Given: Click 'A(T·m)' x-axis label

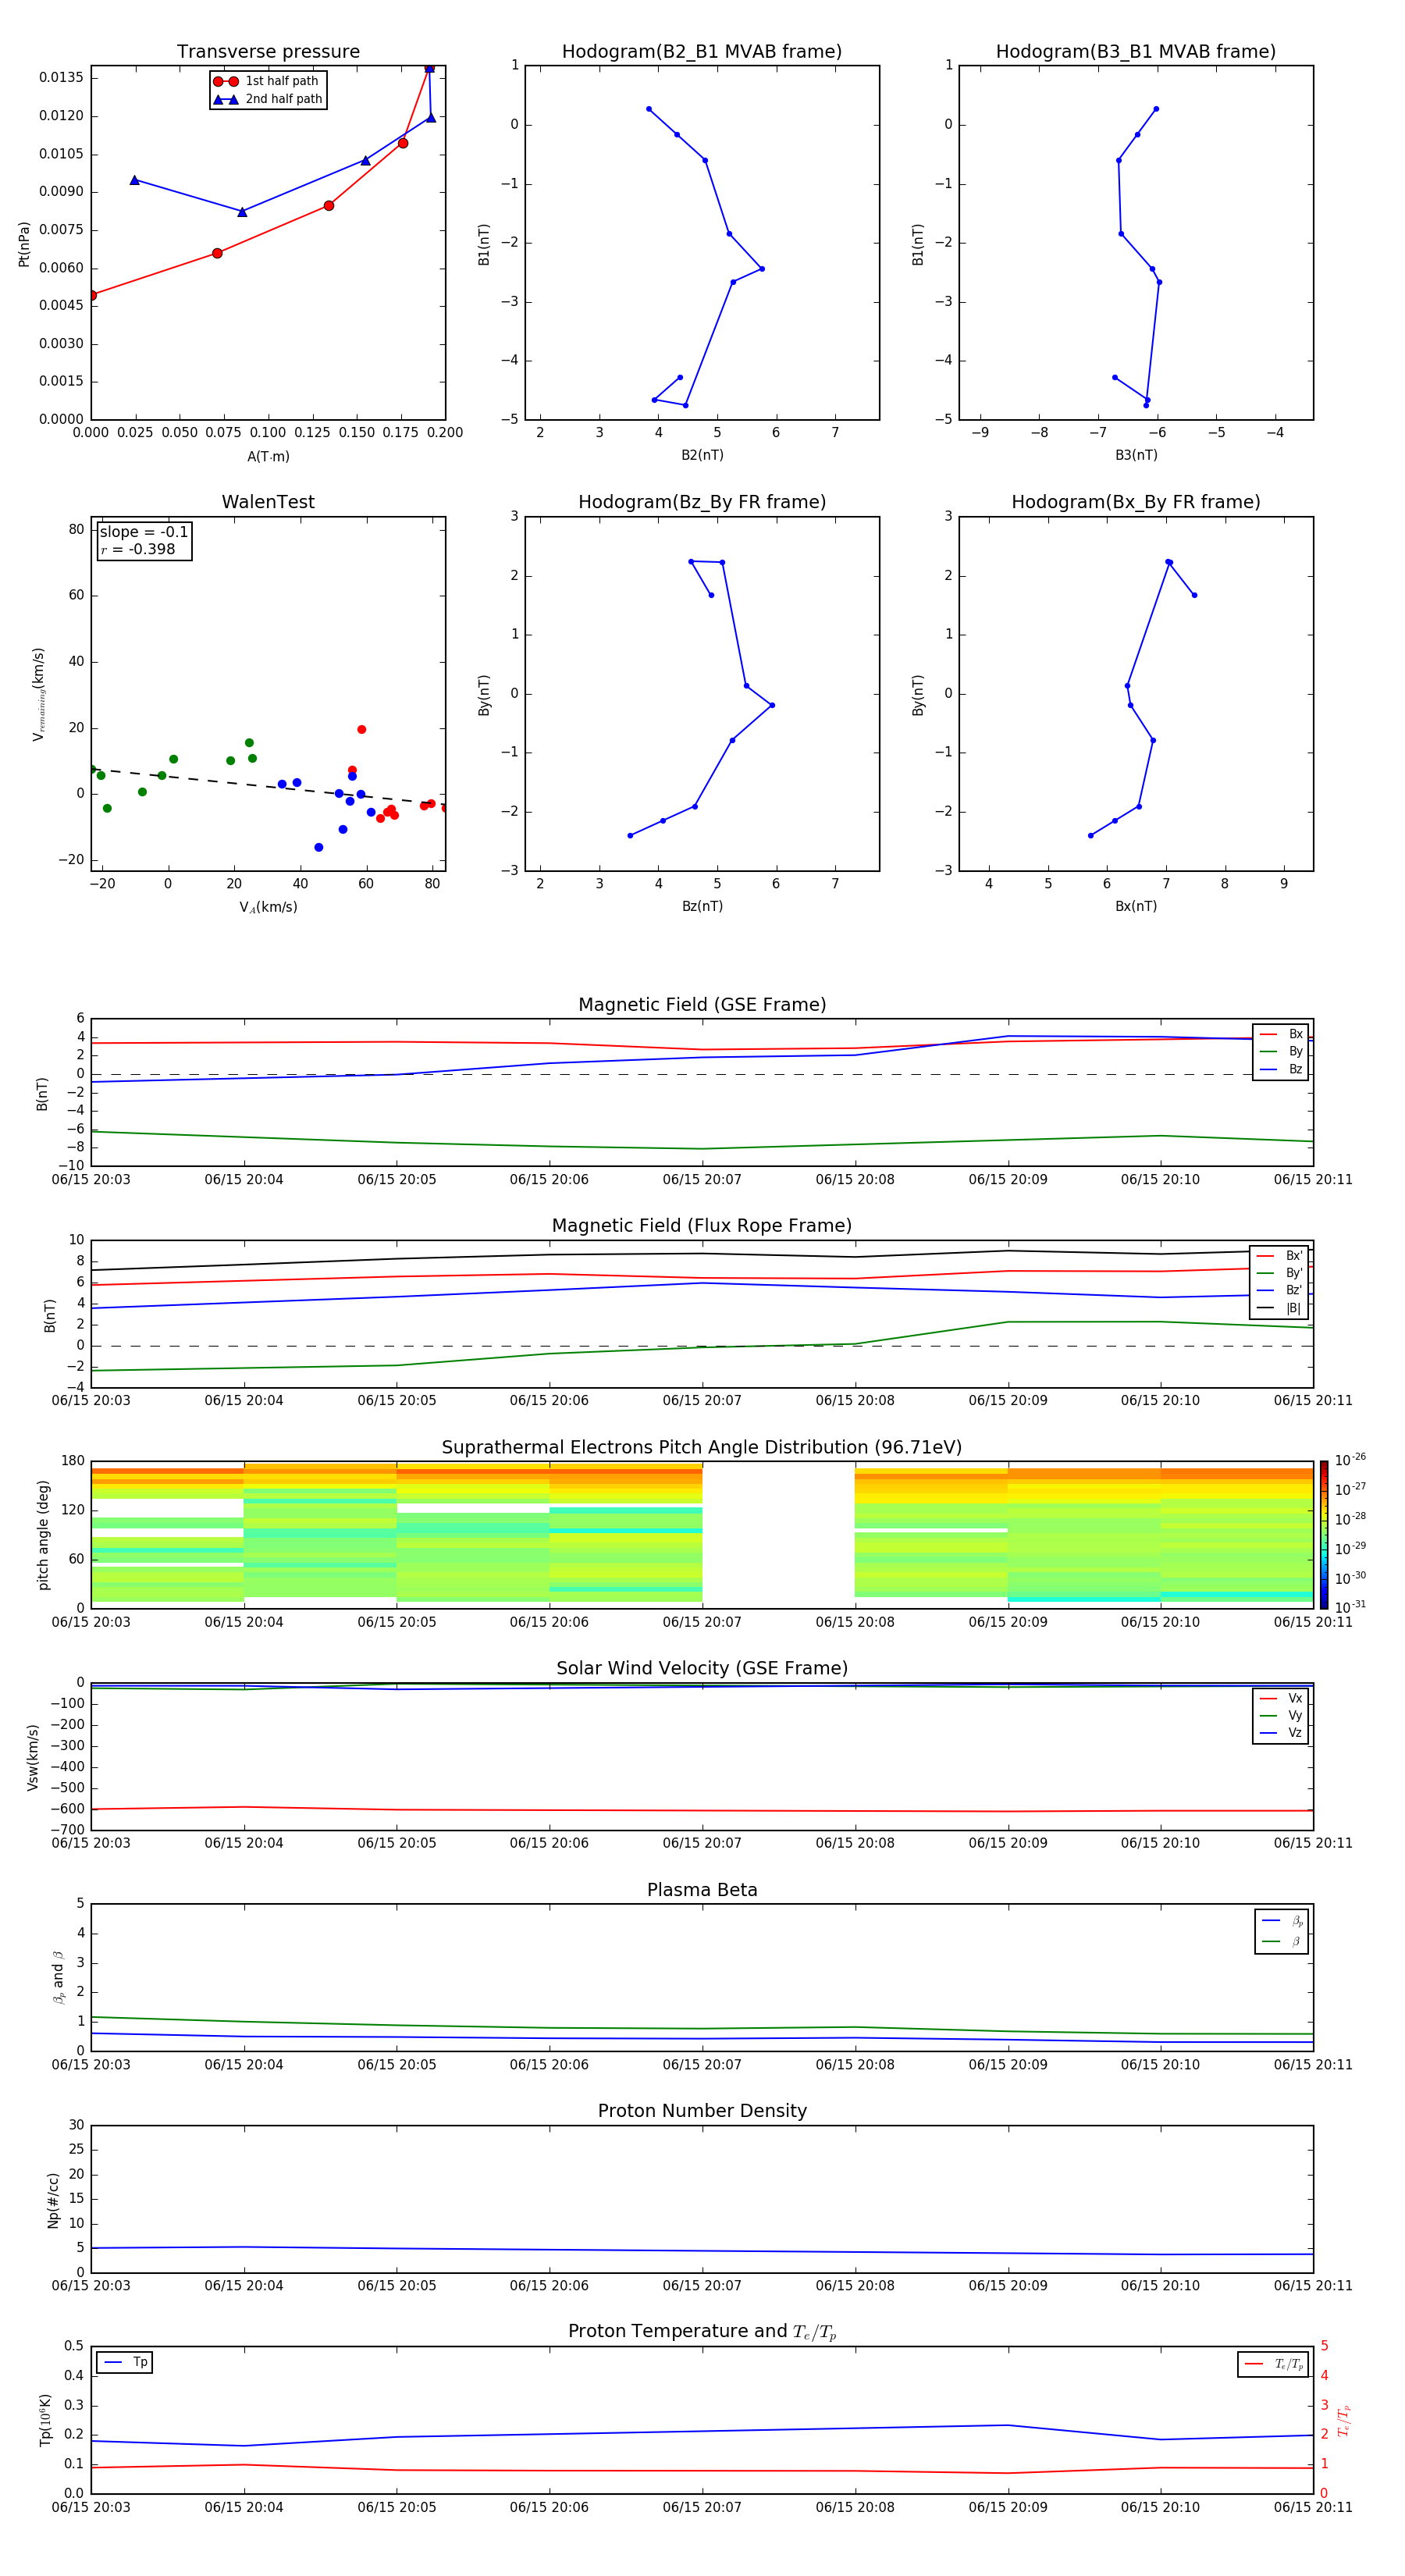Looking at the screenshot, I should tap(268, 457).
